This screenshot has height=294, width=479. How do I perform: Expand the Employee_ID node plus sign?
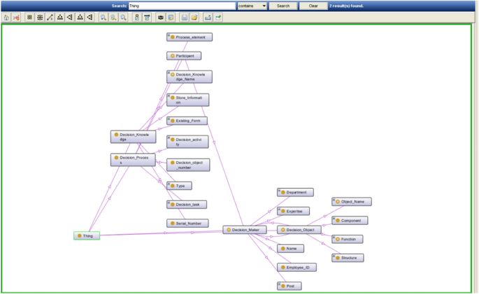[x=278, y=264]
